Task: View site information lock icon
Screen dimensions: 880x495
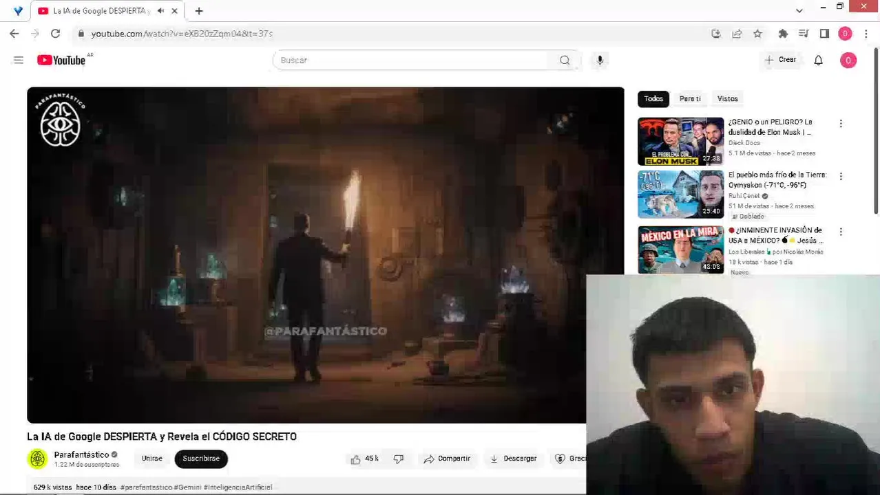Action: point(81,34)
